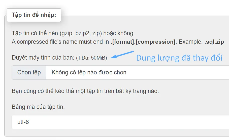Click the "(T.Đa: 50MiB)" size limit text

[91, 58]
